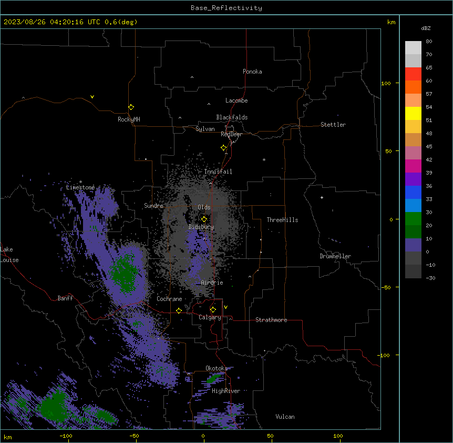The height and width of the screenshot is (443, 453).
Task: Click the RockyMH label
Action: coord(129,119)
